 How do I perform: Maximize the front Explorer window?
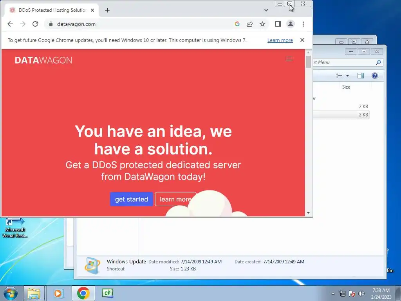click(x=364, y=51)
